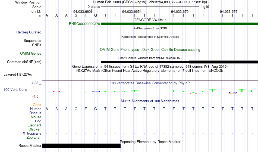Click the Dog alignment row label
This screenshot has height=152, width=258.
click(x=38, y=121)
